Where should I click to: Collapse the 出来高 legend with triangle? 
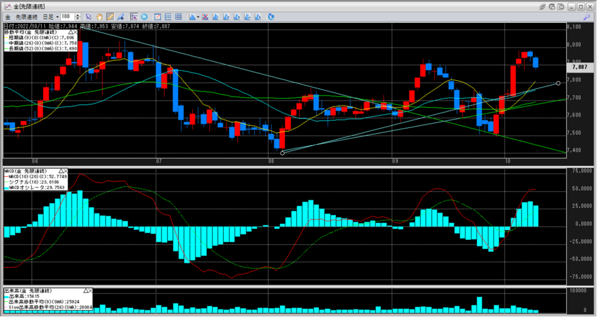(x=86, y=291)
